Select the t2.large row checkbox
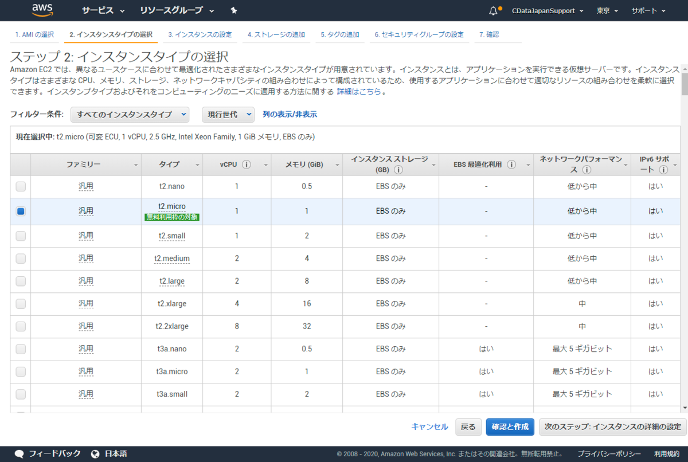 click(21, 281)
